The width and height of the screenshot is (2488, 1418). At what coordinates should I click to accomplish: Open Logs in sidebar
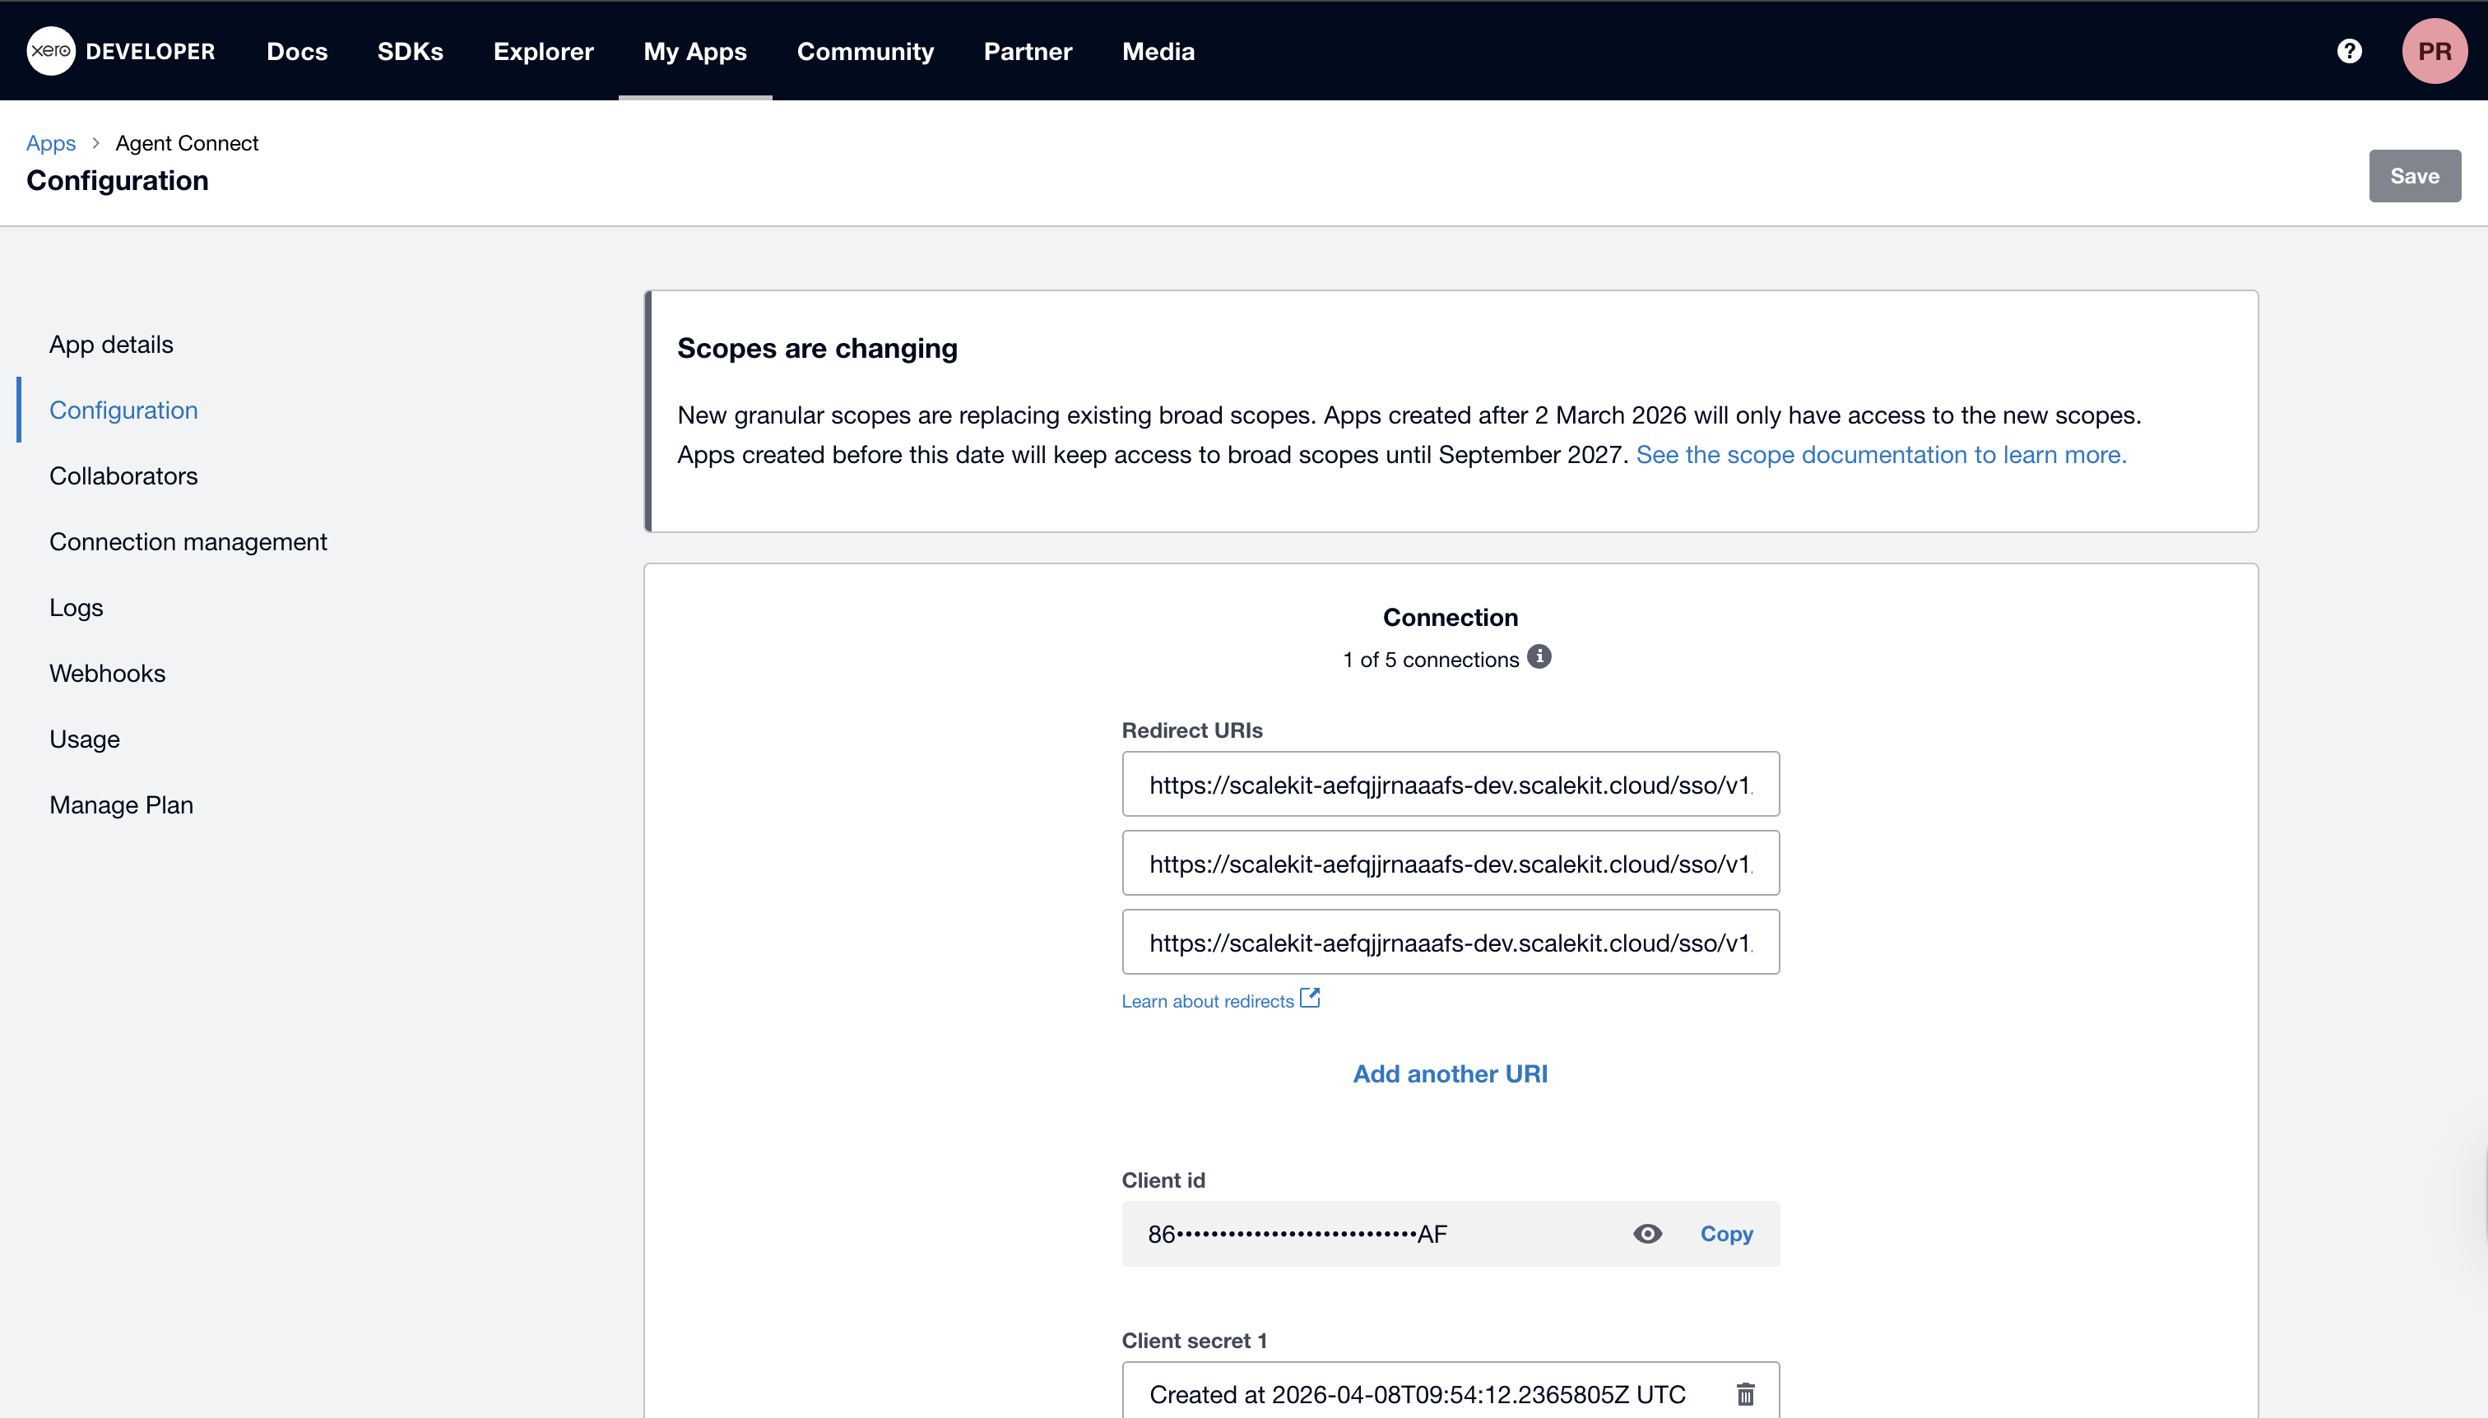click(x=76, y=608)
